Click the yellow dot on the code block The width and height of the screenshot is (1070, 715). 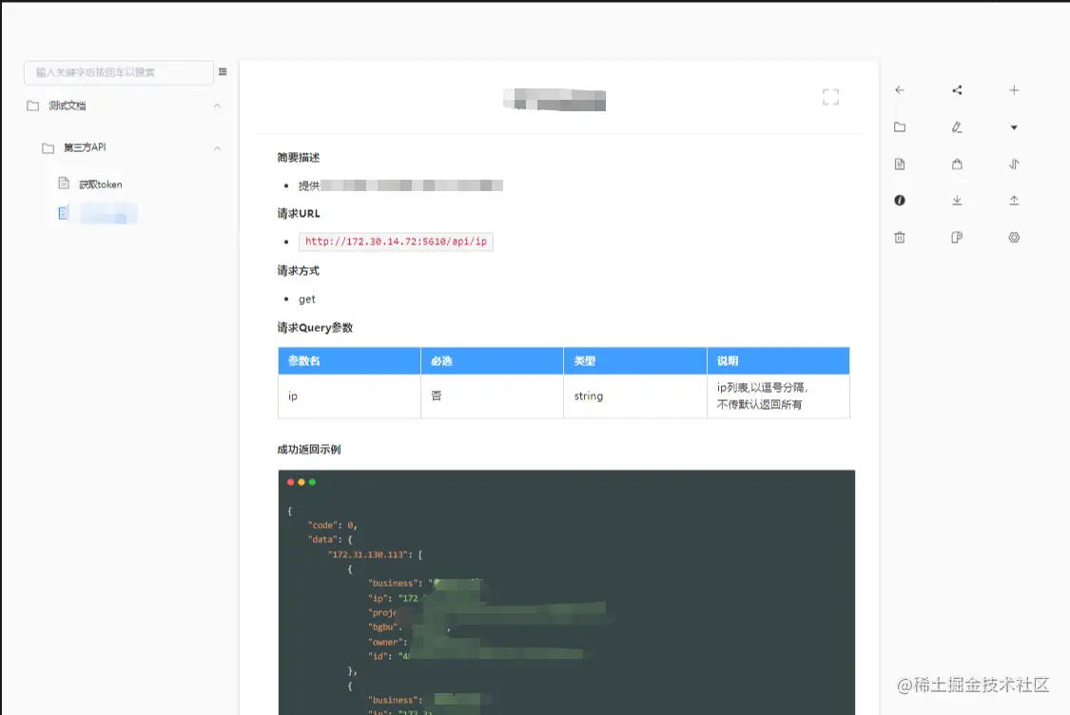click(302, 482)
